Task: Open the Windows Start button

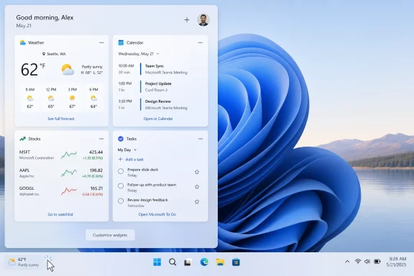Action: pos(157,262)
